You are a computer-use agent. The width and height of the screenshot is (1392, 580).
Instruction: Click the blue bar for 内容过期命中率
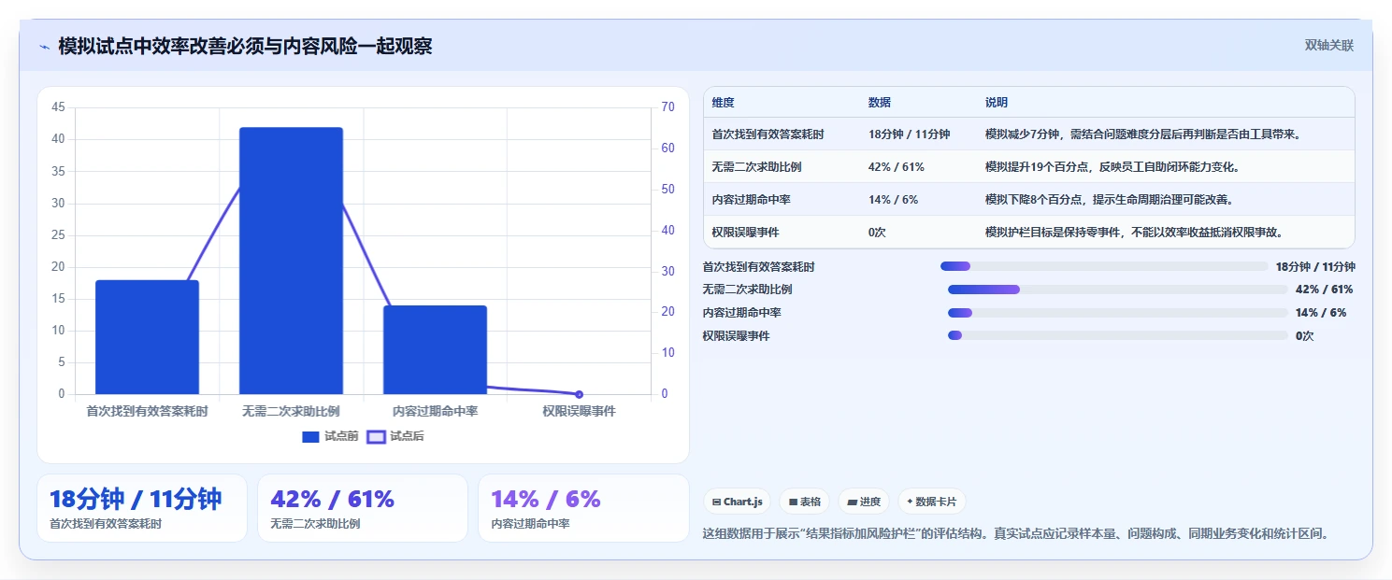point(435,349)
